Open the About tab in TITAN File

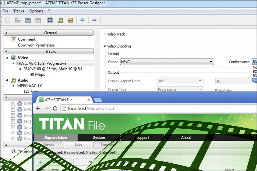[x=186, y=138]
